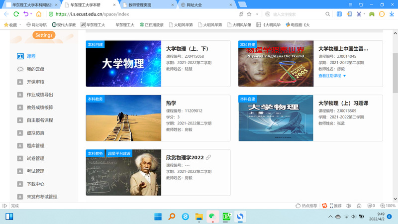This screenshot has height=224, width=398.
Task: Click the 大学物理 course thumbnail
Action: [123, 64]
